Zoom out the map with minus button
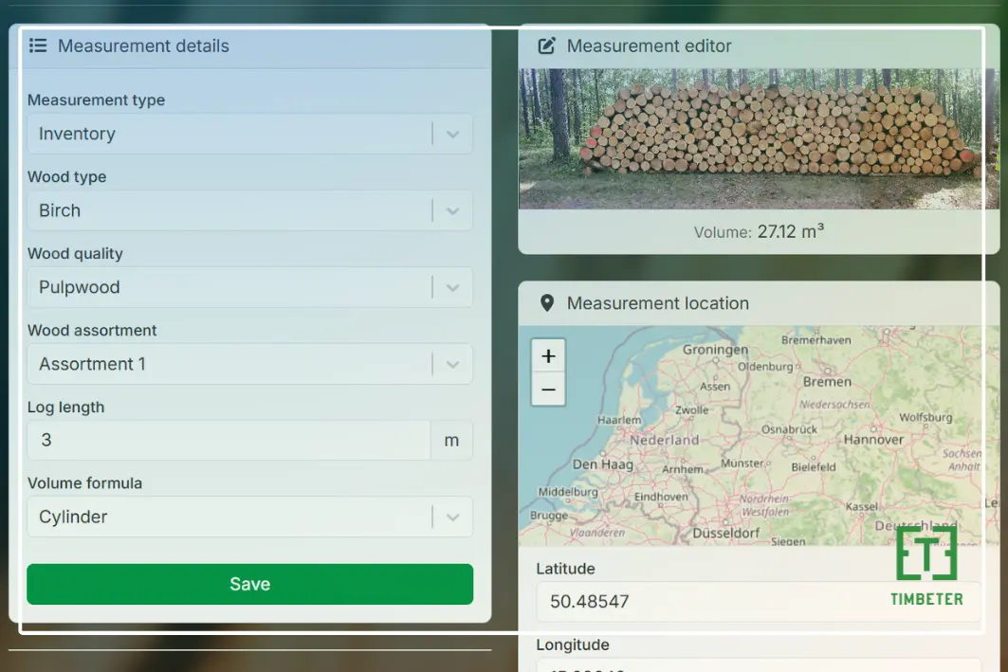Screen dimensions: 1008x672 [x=548, y=390]
